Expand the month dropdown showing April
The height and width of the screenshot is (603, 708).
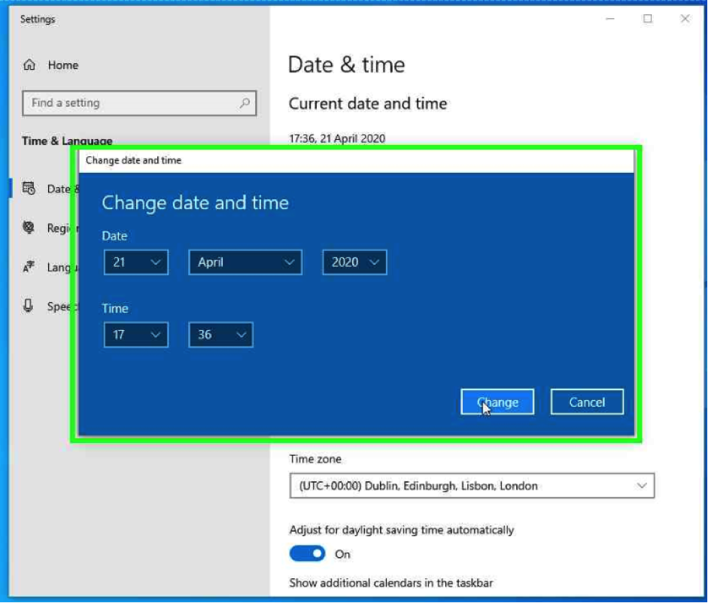tap(245, 262)
